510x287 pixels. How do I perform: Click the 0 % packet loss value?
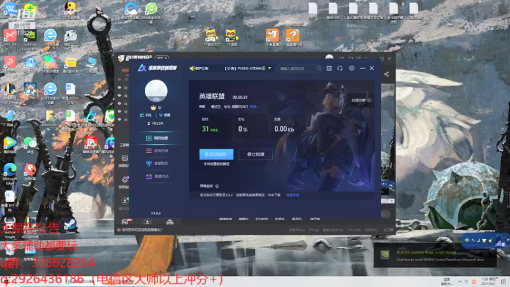tap(243, 129)
